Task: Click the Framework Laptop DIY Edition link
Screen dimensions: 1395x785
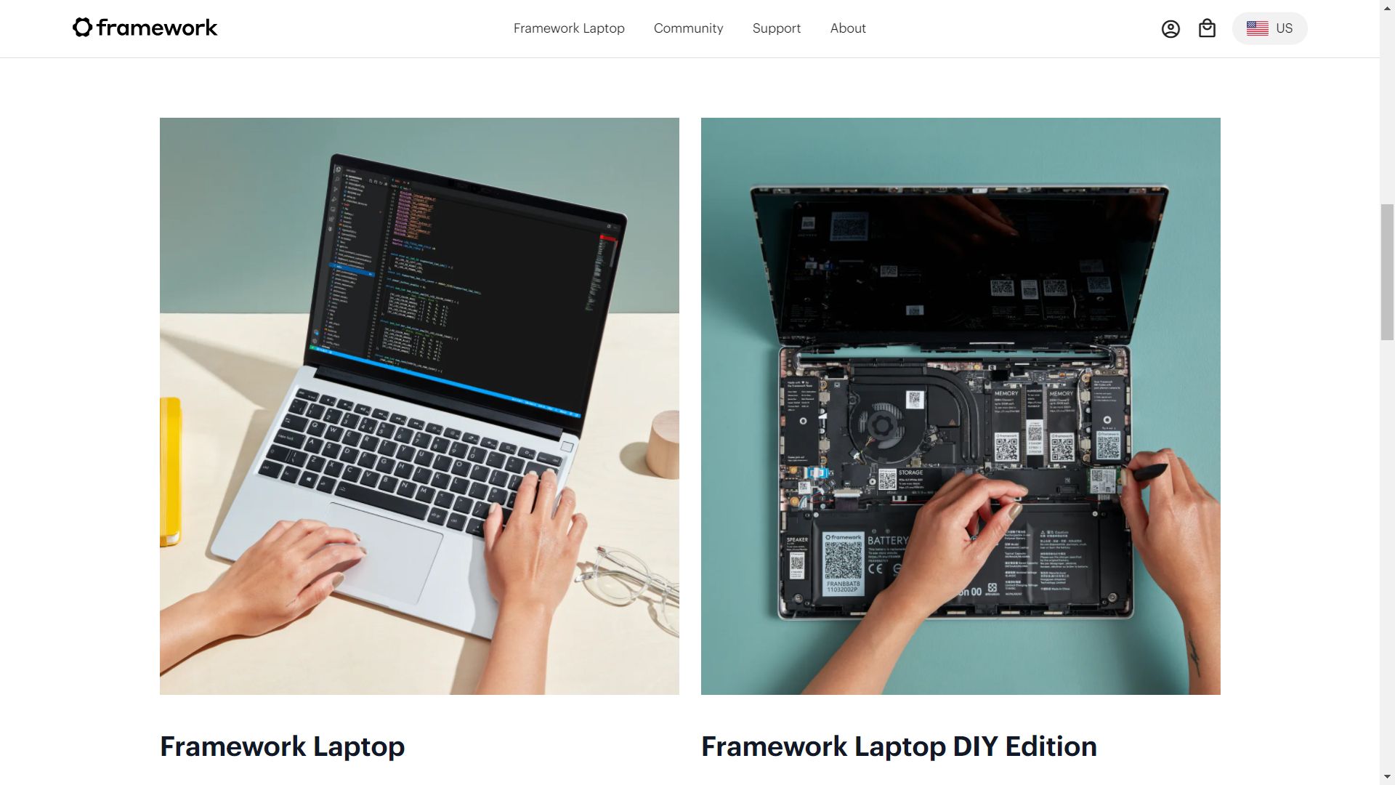Action: [x=899, y=745]
